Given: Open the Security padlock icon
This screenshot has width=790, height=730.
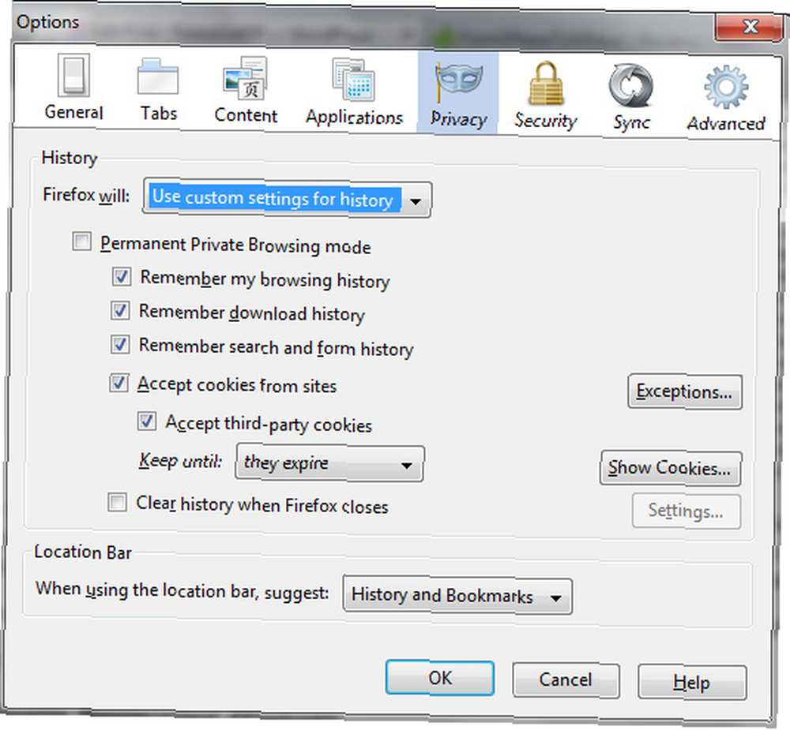Looking at the screenshot, I should (x=546, y=84).
